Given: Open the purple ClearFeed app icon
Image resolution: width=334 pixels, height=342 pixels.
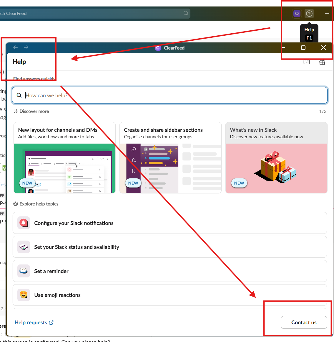Looking at the screenshot, I should click(x=297, y=14).
